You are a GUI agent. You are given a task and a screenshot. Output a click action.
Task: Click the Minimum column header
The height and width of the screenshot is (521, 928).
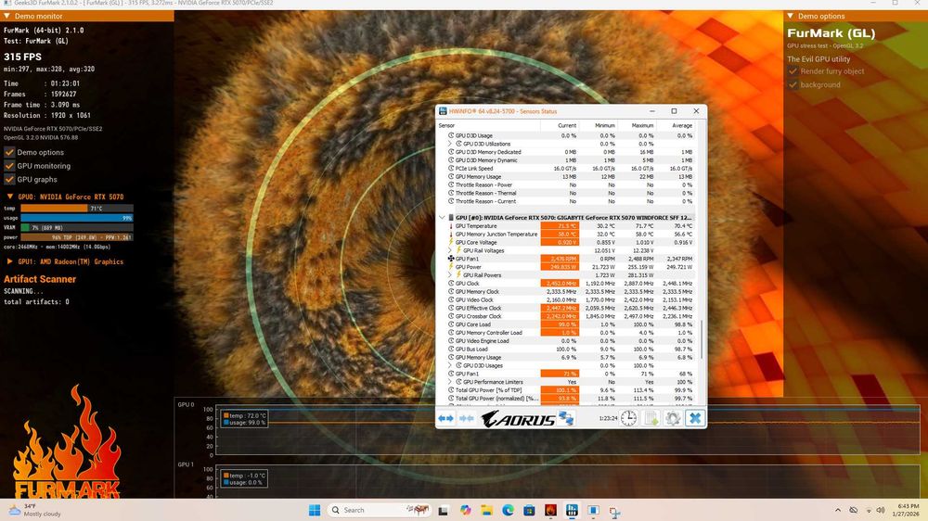(x=599, y=125)
